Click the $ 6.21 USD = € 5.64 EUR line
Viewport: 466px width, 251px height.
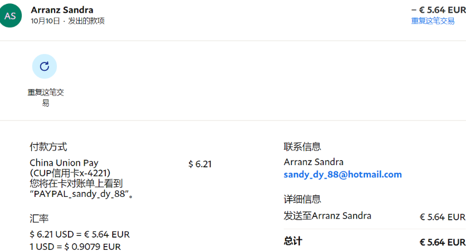click(x=80, y=235)
